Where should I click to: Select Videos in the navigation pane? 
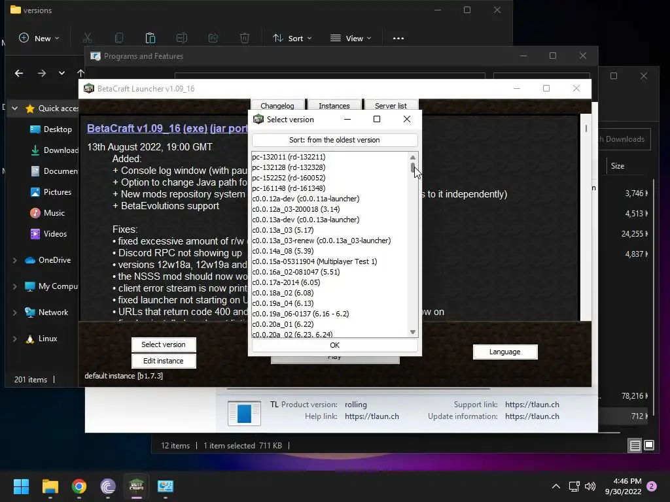point(48,234)
